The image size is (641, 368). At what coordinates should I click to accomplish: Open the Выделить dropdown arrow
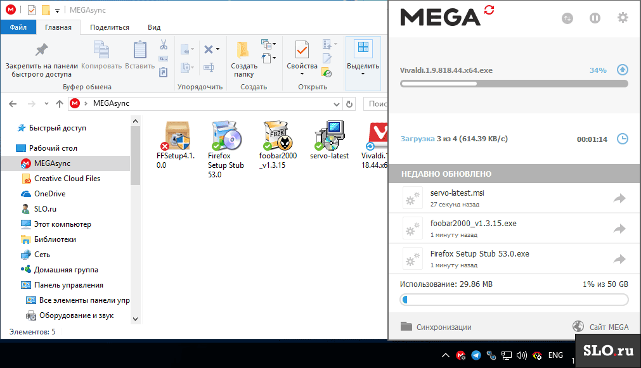(363, 74)
